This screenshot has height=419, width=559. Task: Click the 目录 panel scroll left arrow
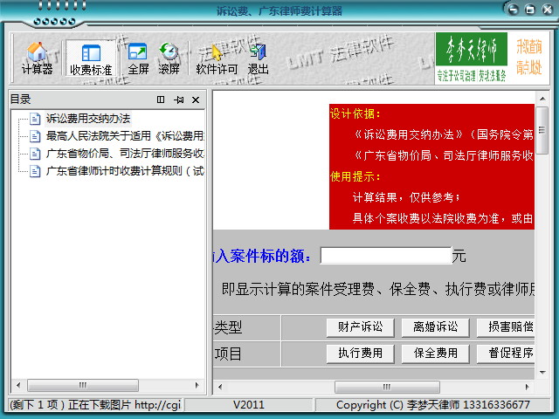click(x=18, y=385)
